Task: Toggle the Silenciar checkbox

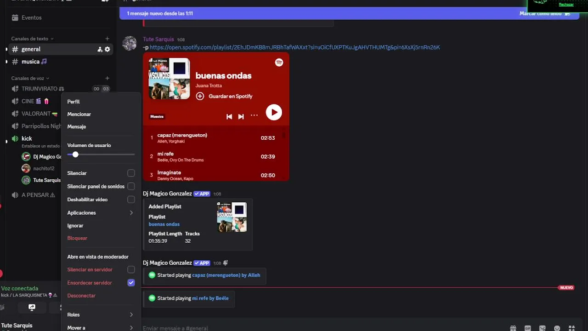Action: pyautogui.click(x=131, y=173)
